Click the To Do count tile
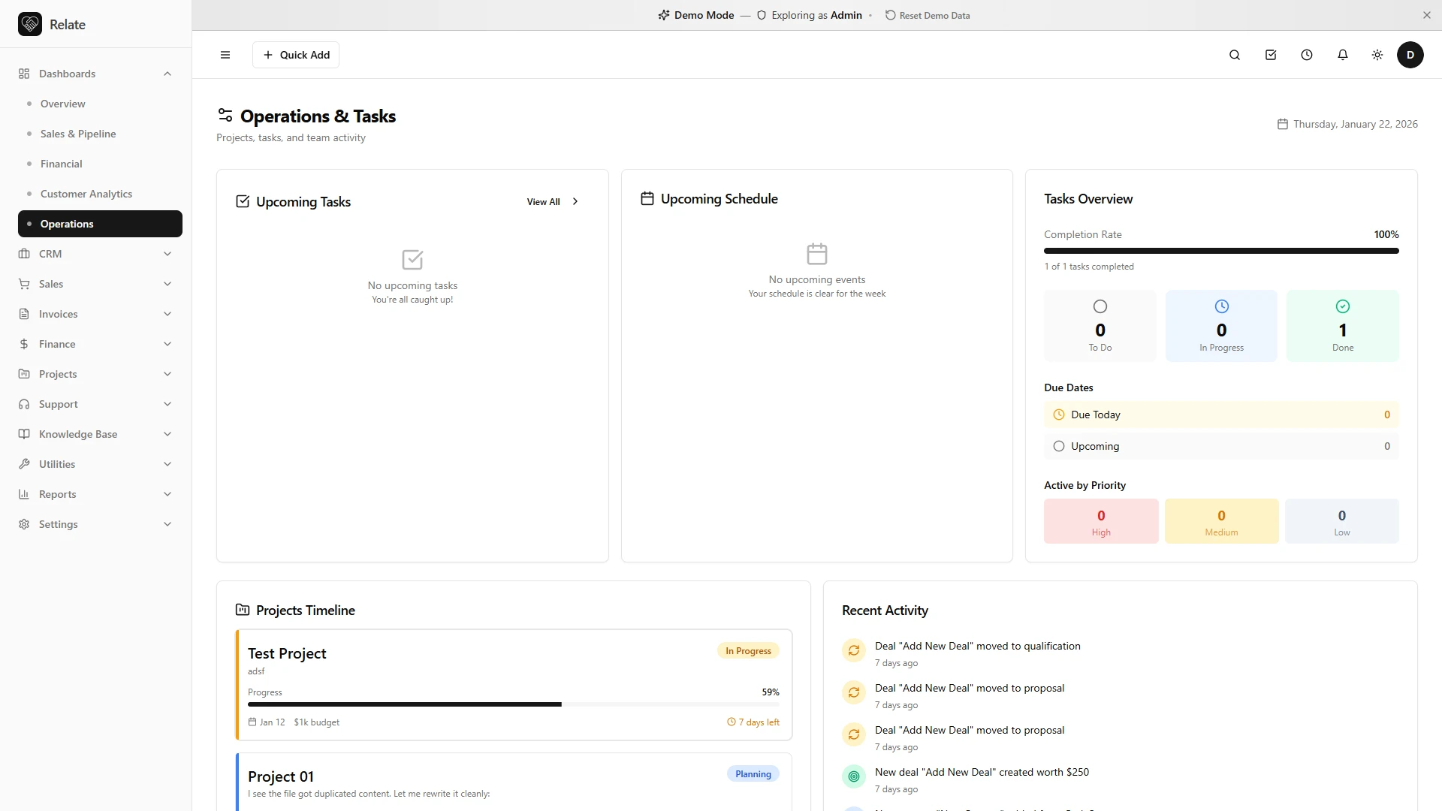 pos(1100,326)
